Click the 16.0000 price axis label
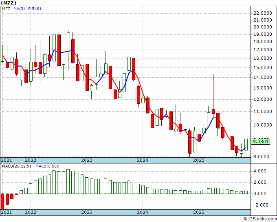 pyautogui.click(x=262, y=58)
